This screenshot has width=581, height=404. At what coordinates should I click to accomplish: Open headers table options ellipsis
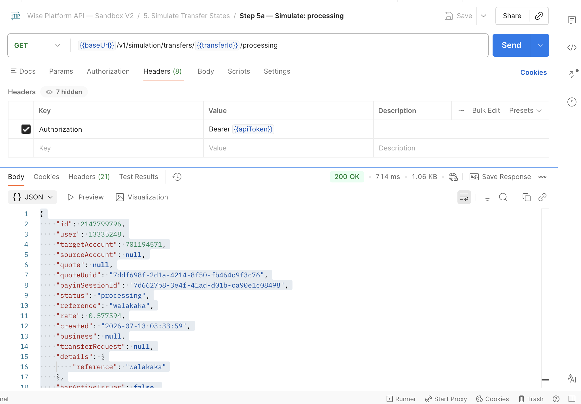pyautogui.click(x=461, y=110)
